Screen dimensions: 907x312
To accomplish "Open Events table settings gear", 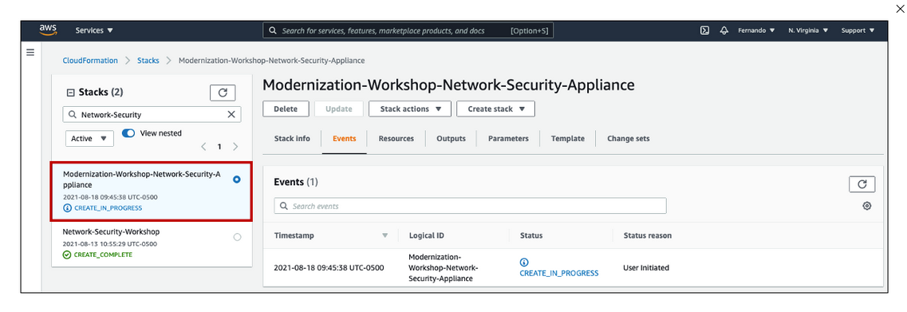I will tap(866, 206).
